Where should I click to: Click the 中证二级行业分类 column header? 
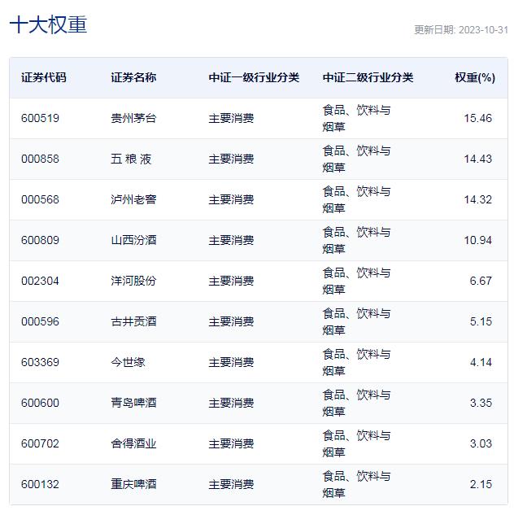[x=368, y=77]
